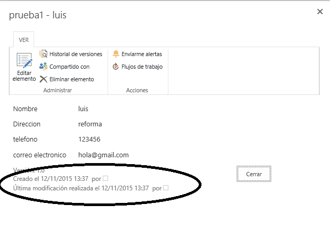The image size is (330, 226).
Task: Click the 'correo electronico' field label
Action: coord(39,155)
